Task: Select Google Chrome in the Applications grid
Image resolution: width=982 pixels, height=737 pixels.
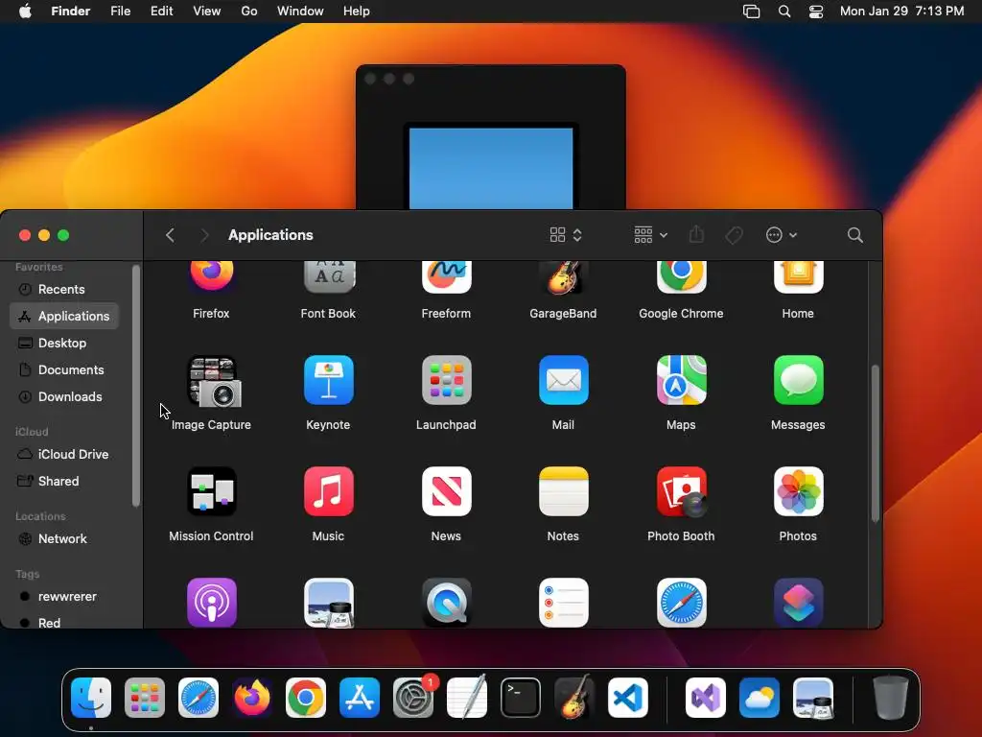Action: 681,276
